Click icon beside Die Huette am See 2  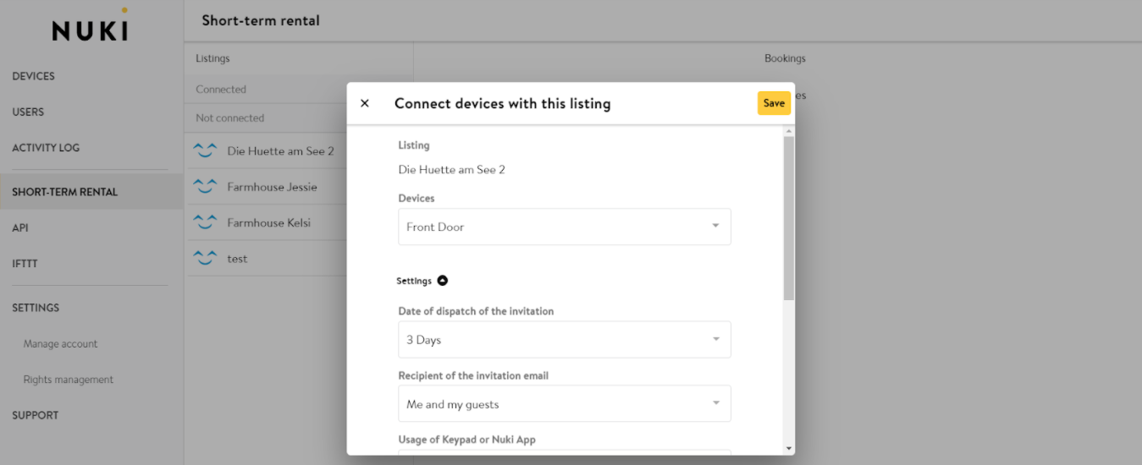[x=205, y=151]
